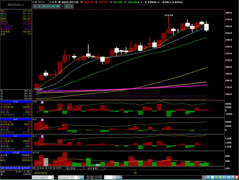
Task: Click the change value -9.00 (-3.42%) in the header
Action: 172,2
